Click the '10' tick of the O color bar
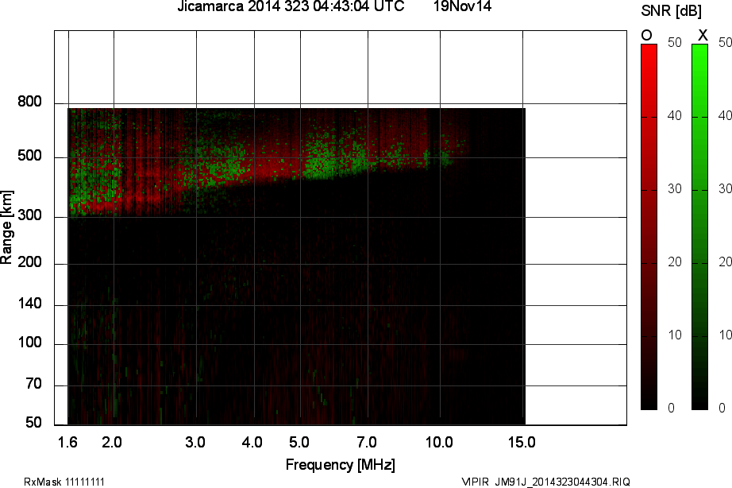 pyautogui.click(x=675, y=335)
